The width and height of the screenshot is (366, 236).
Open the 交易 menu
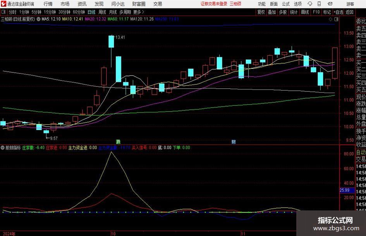[x=158, y=4]
